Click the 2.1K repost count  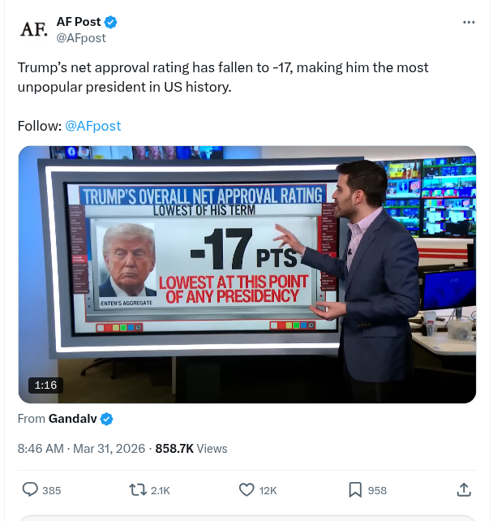pyautogui.click(x=161, y=490)
